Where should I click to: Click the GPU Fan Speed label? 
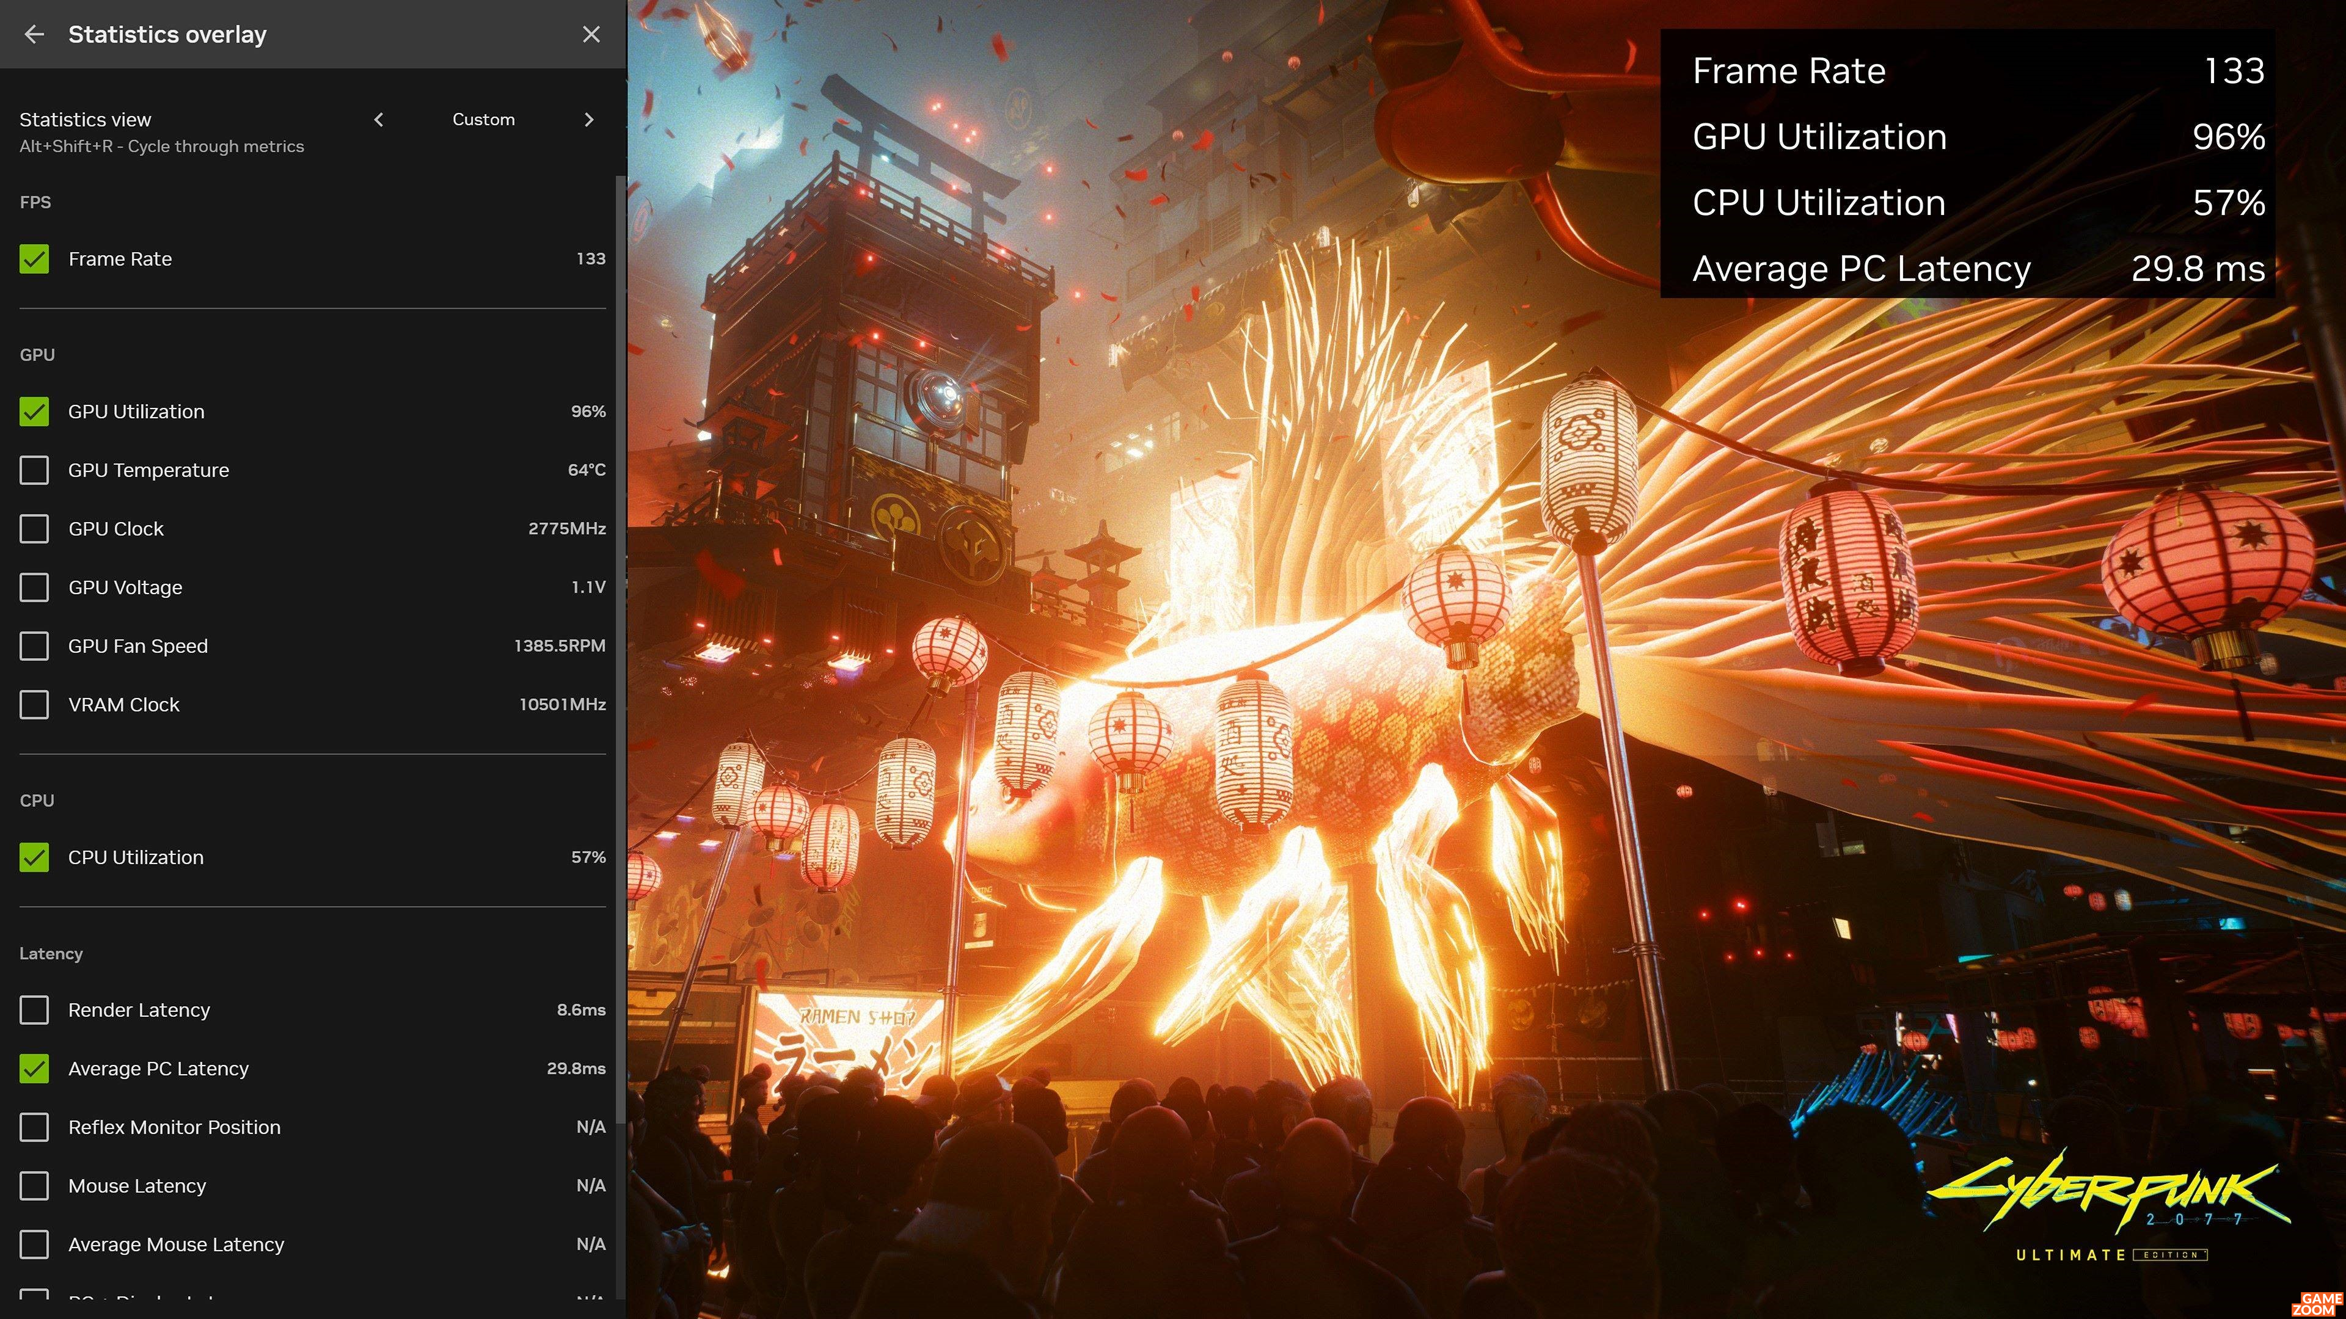[x=139, y=646]
